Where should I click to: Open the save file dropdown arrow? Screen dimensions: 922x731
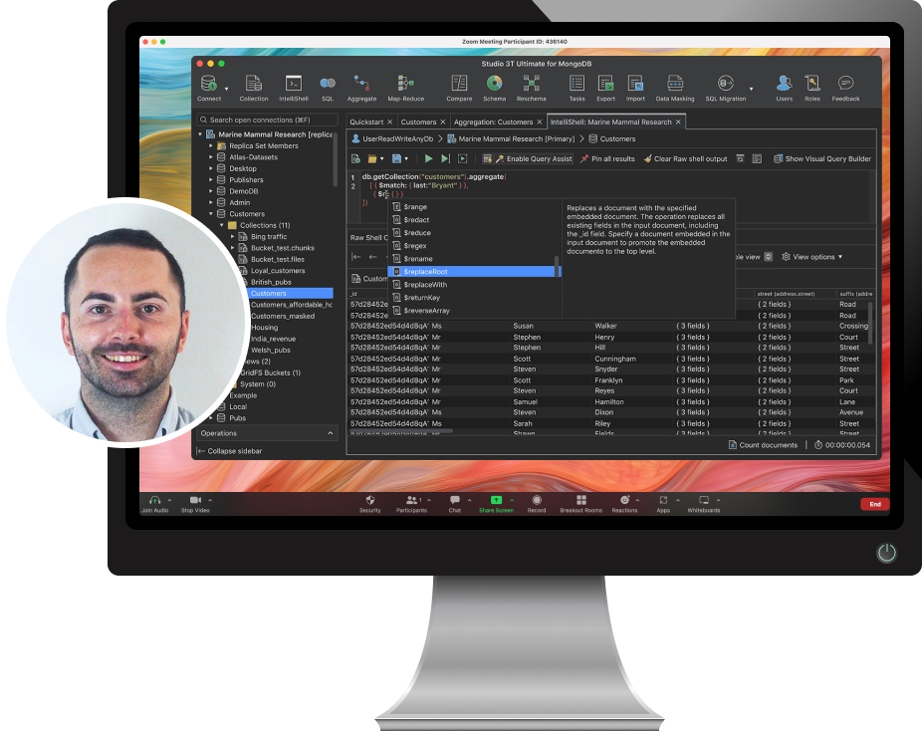tap(405, 158)
